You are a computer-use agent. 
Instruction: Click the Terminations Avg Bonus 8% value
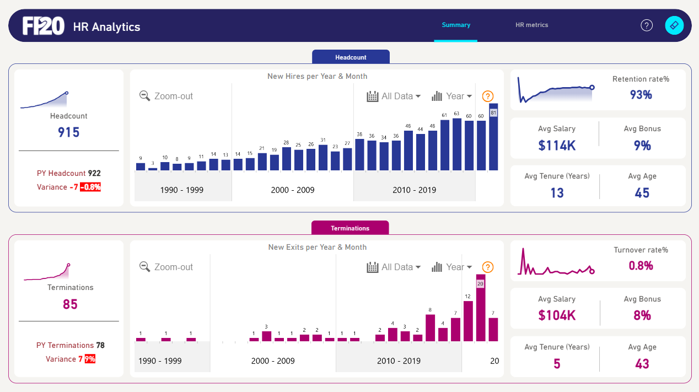pos(642,315)
